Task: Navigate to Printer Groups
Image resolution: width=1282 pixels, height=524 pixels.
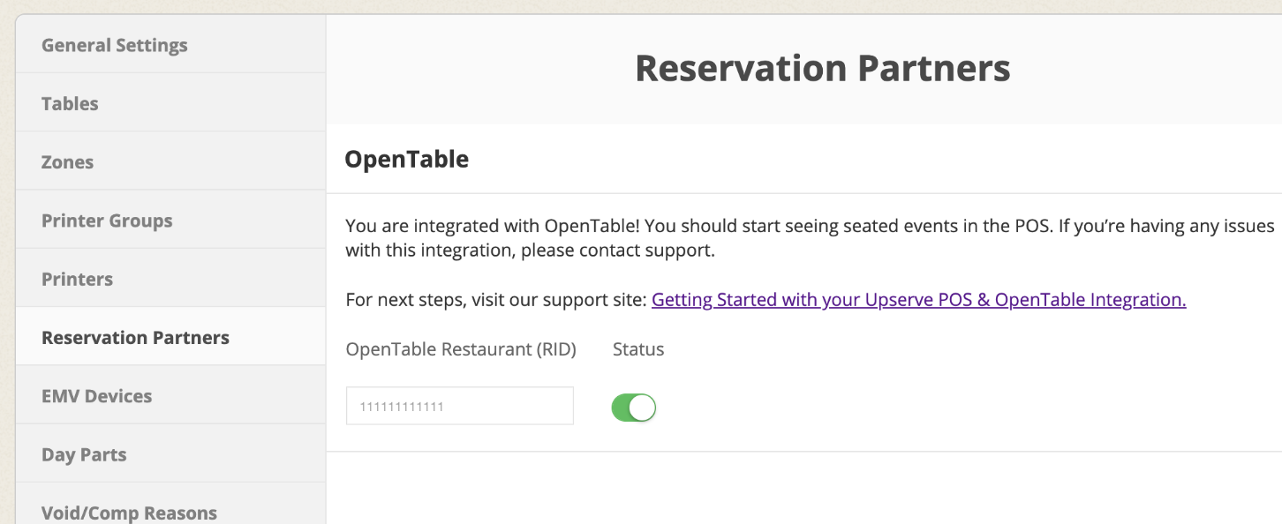Action: click(x=106, y=221)
